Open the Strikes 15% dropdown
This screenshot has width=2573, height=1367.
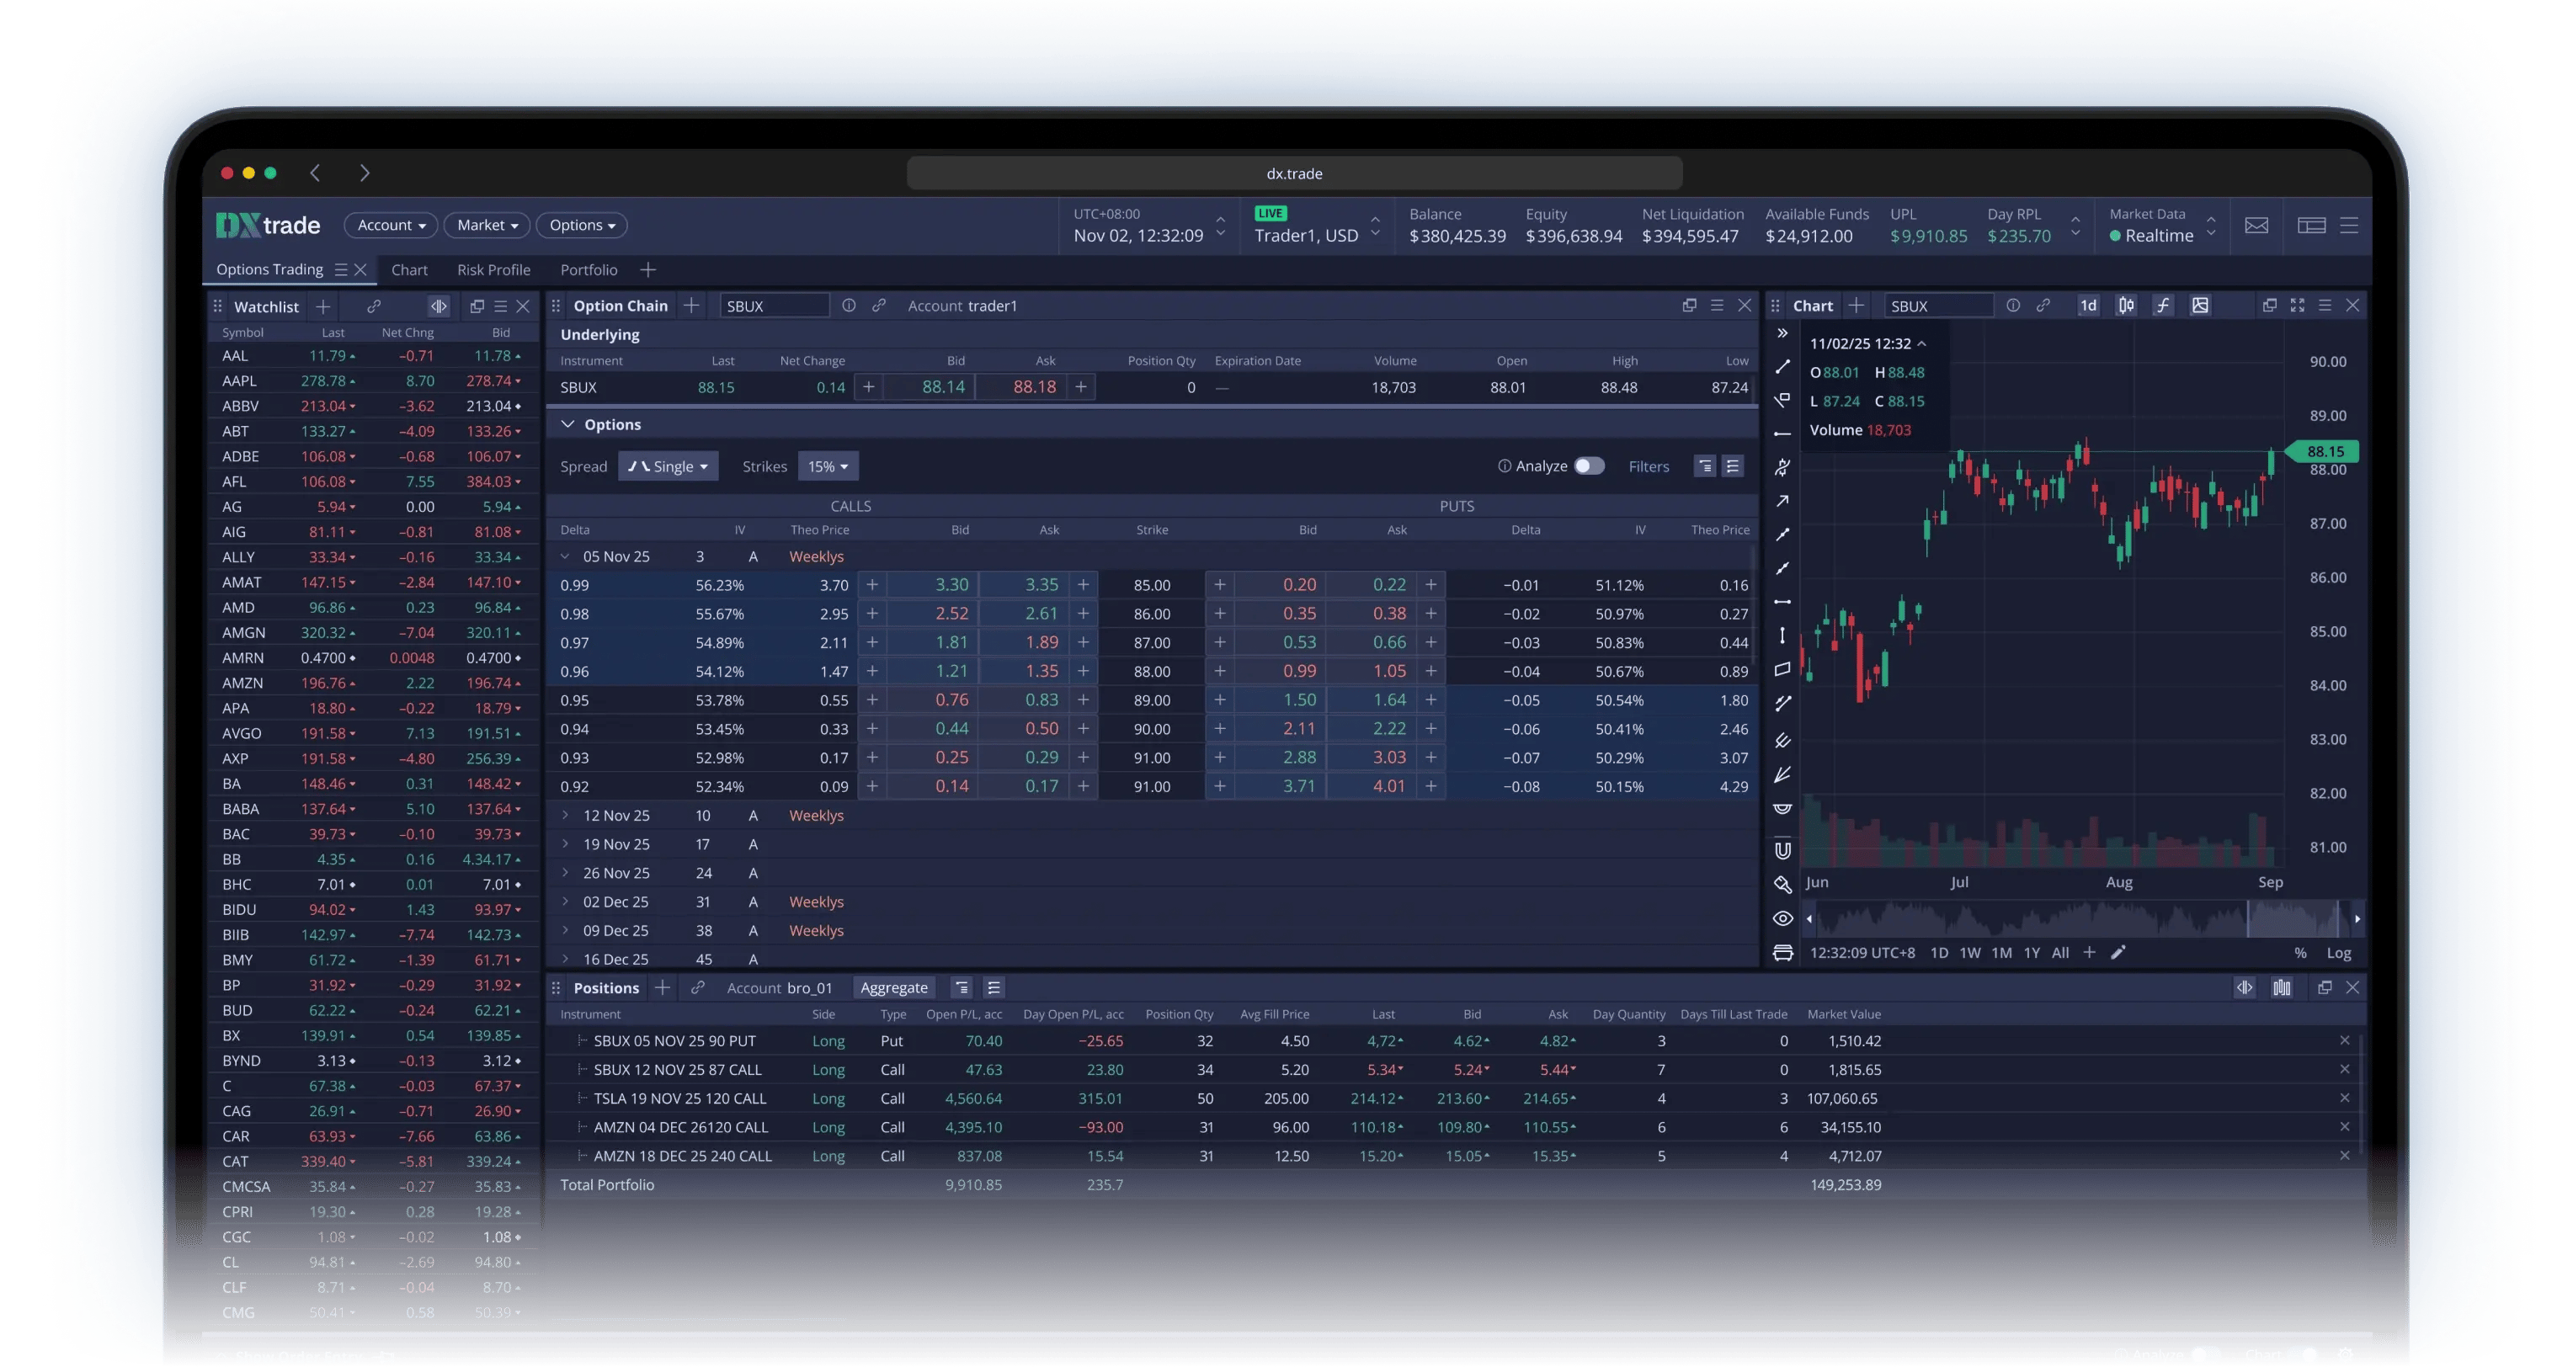click(827, 466)
